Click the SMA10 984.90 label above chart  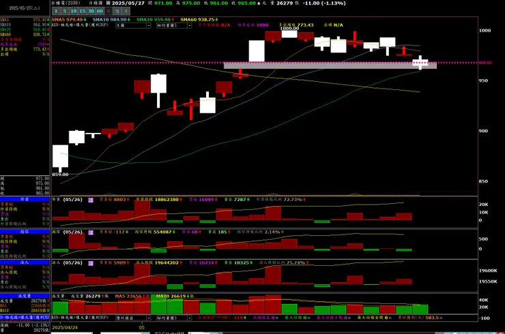click(111, 20)
